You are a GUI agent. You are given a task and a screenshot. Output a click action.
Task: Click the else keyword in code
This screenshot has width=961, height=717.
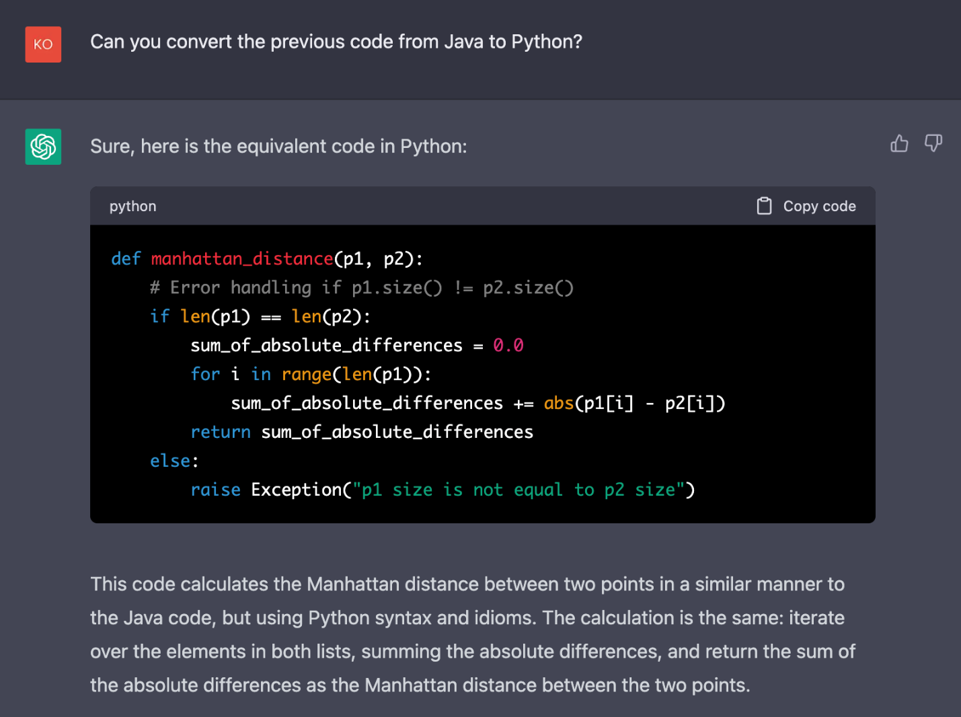(x=170, y=461)
